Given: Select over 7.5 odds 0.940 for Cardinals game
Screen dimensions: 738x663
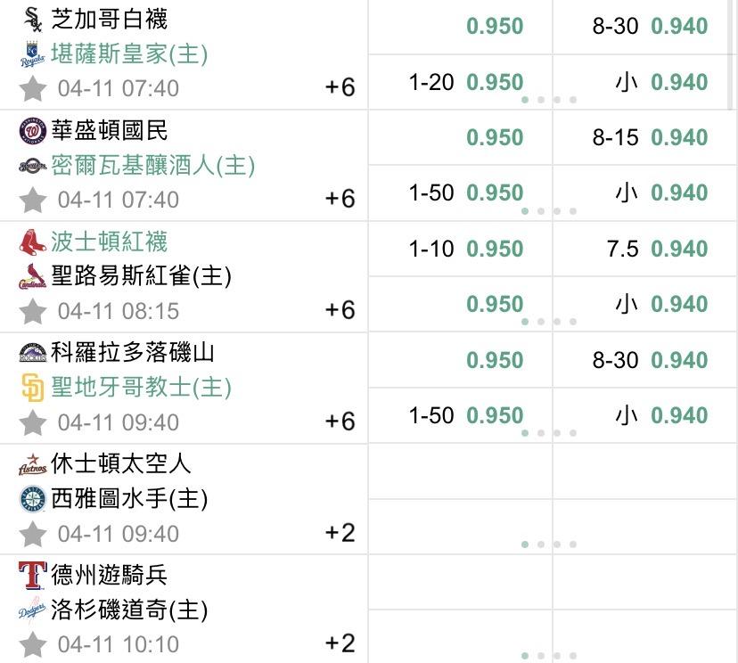Looking at the screenshot, I should coord(679,249).
